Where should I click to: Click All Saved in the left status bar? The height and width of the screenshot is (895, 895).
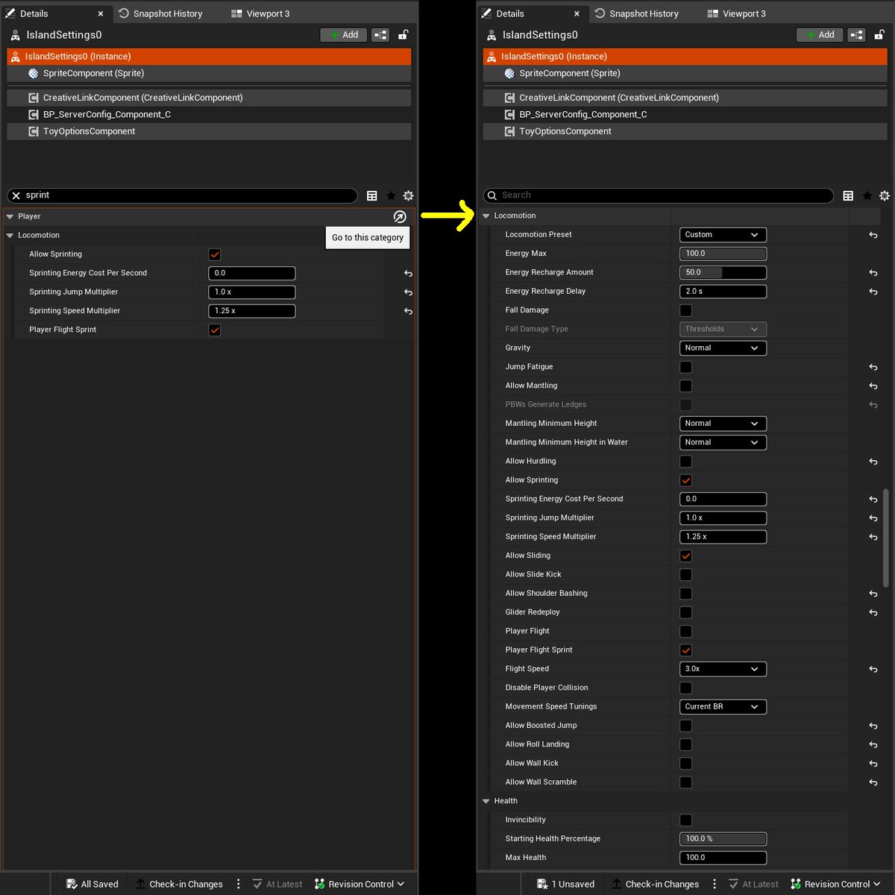(x=92, y=885)
